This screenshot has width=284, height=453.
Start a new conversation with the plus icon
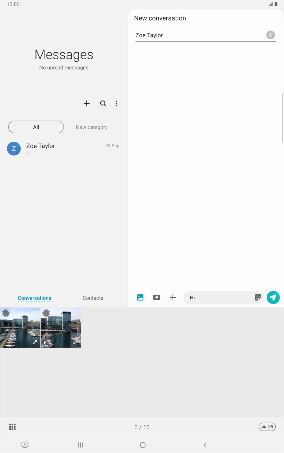[x=86, y=103]
